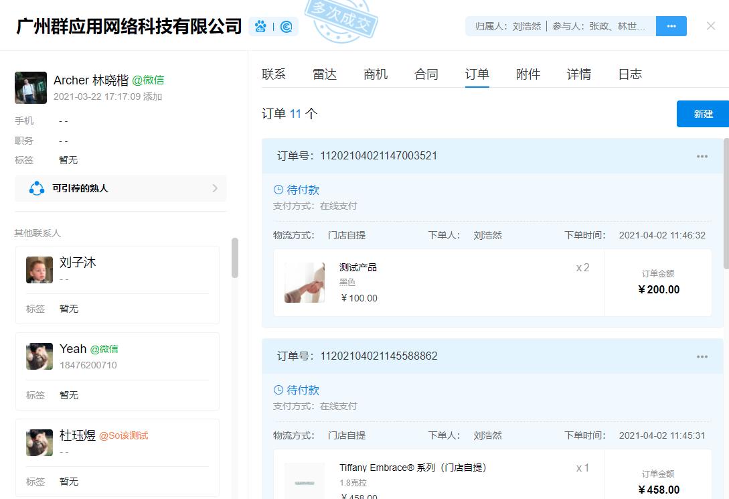Click the 测试产品 product thumbnail
729x499 pixels.
[305, 283]
